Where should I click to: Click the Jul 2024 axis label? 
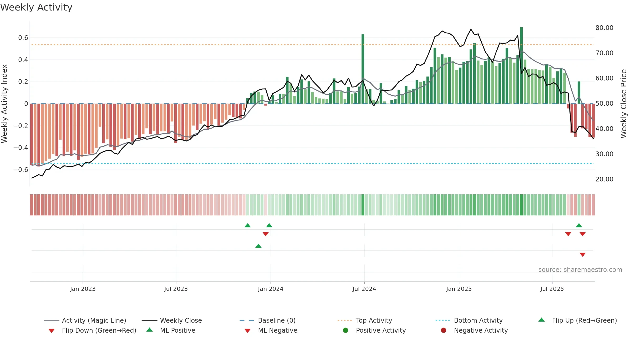point(364,289)
